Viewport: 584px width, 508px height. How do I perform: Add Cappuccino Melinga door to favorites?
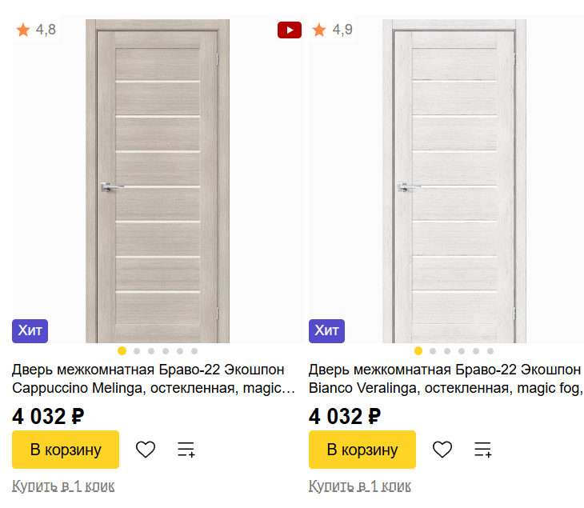[x=146, y=450]
